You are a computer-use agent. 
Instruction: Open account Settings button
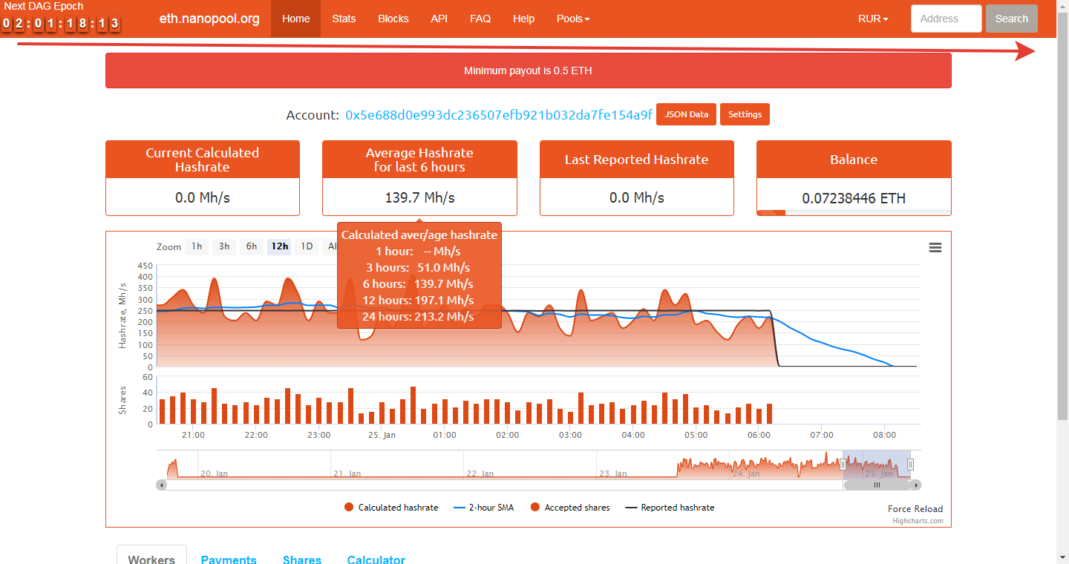[745, 114]
